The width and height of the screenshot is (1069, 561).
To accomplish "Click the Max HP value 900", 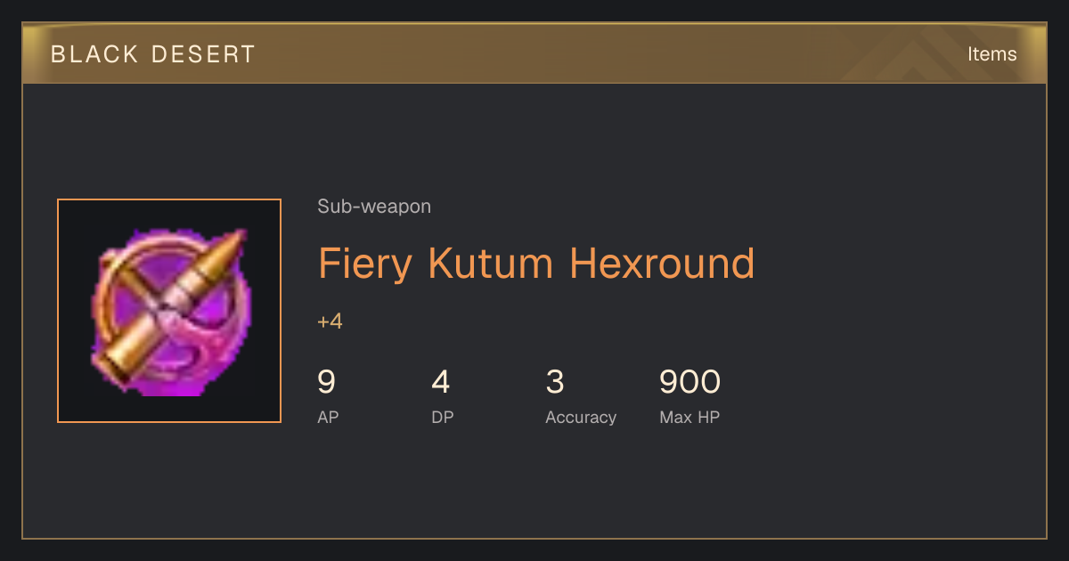I will tap(690, 382).
